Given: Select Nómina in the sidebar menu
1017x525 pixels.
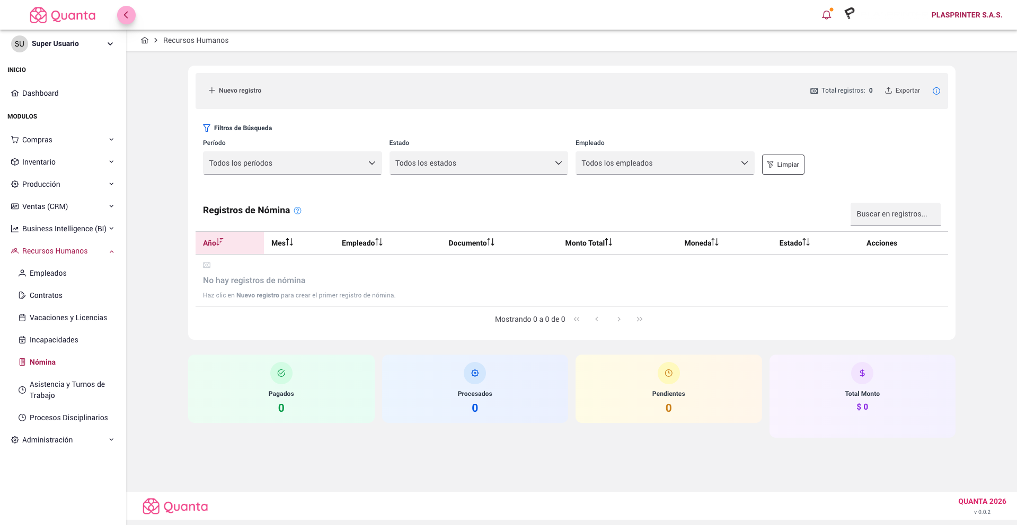Looking at the screenshot, I should 42,362.
